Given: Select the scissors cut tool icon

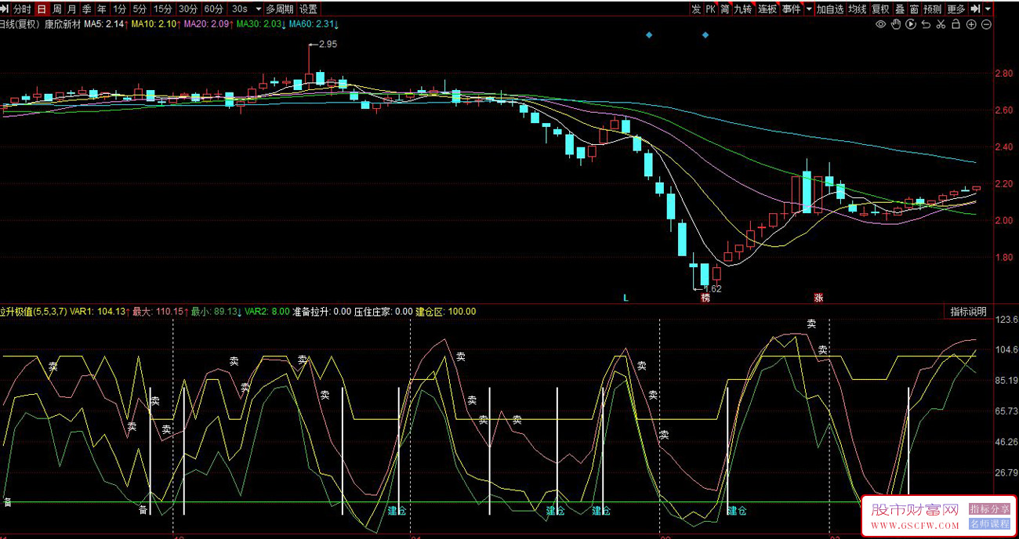Looking at the screenshot, I should (941, 24).
